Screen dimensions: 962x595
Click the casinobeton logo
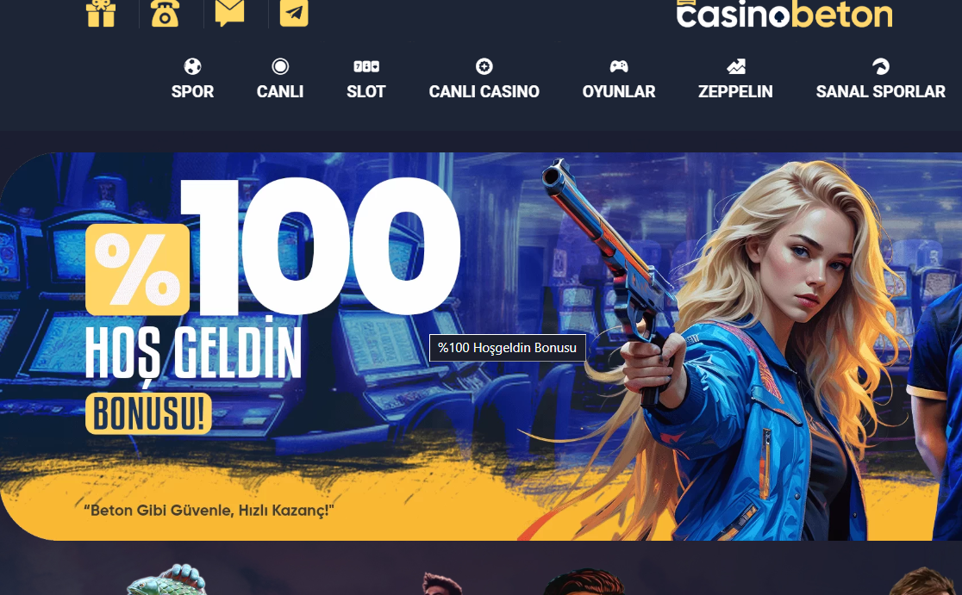point(784,14)
